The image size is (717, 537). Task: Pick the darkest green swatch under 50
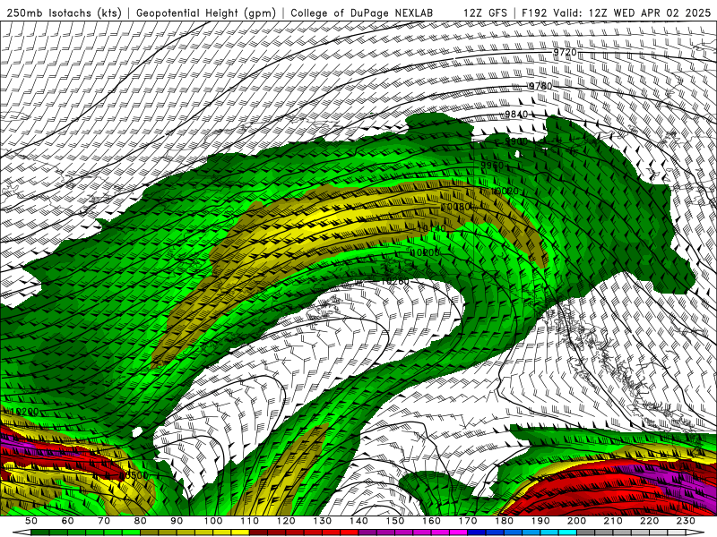tap(39, 533)
